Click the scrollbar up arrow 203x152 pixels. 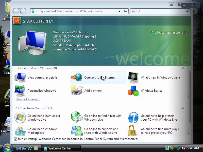tap(189, 68)
